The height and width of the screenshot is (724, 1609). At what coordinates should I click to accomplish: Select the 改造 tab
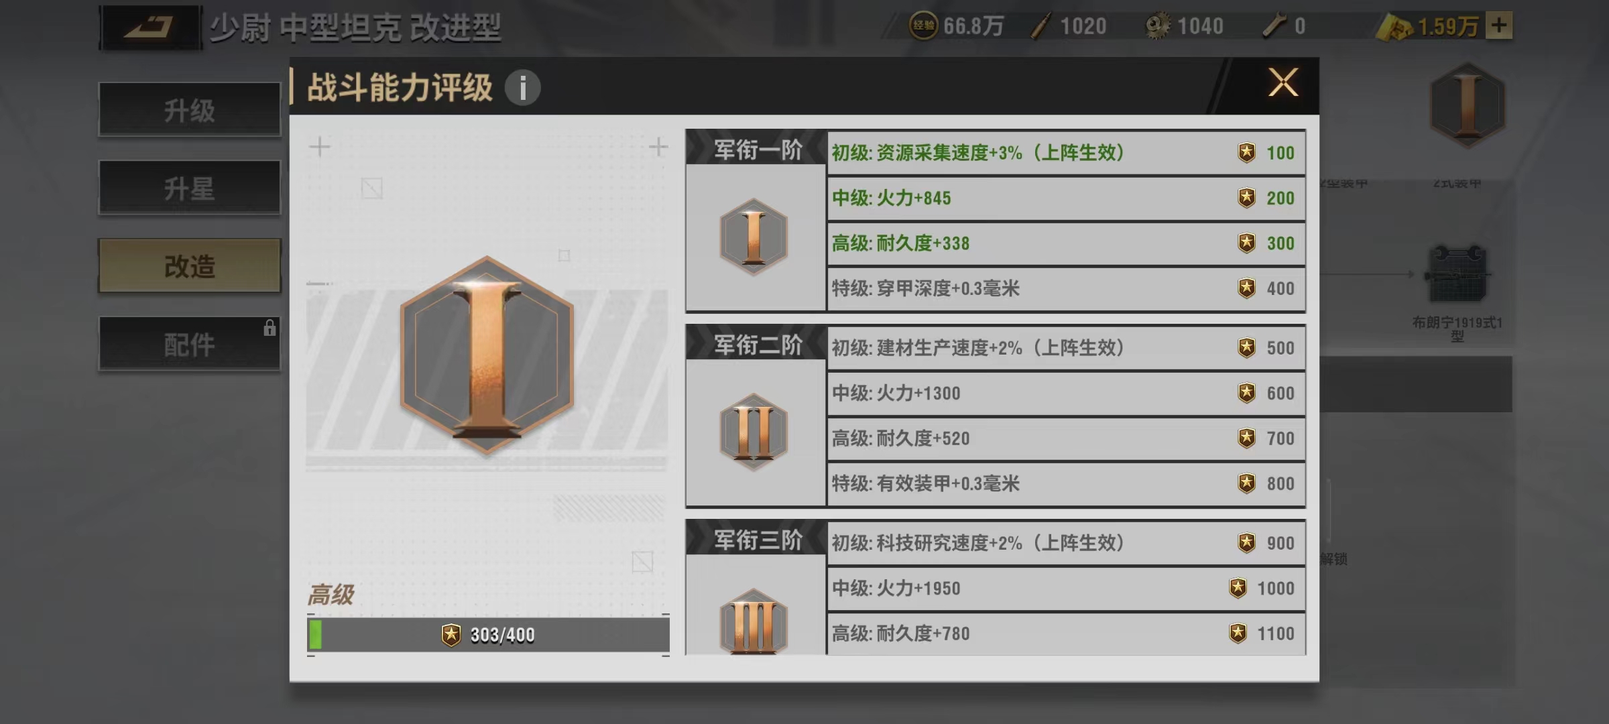[x=190, y=266]
